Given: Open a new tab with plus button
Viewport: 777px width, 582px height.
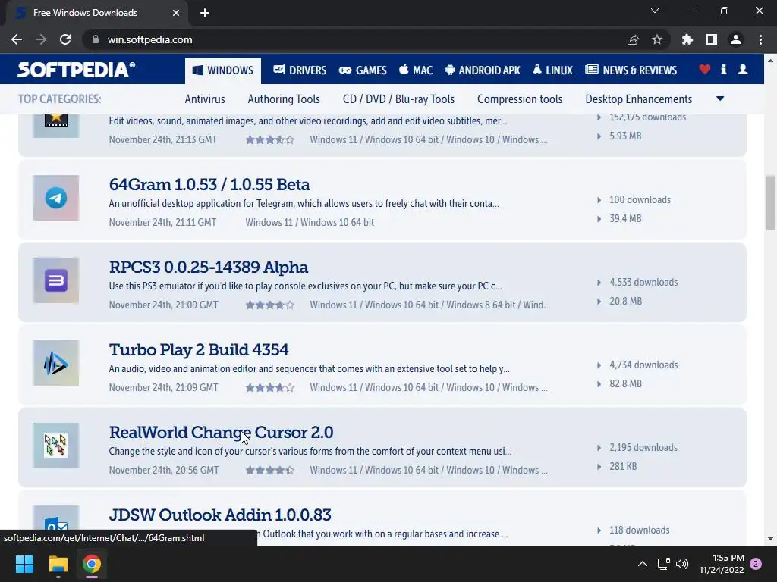Looking at the screenshot, I should pyautogui.click(x=205, y=13).
